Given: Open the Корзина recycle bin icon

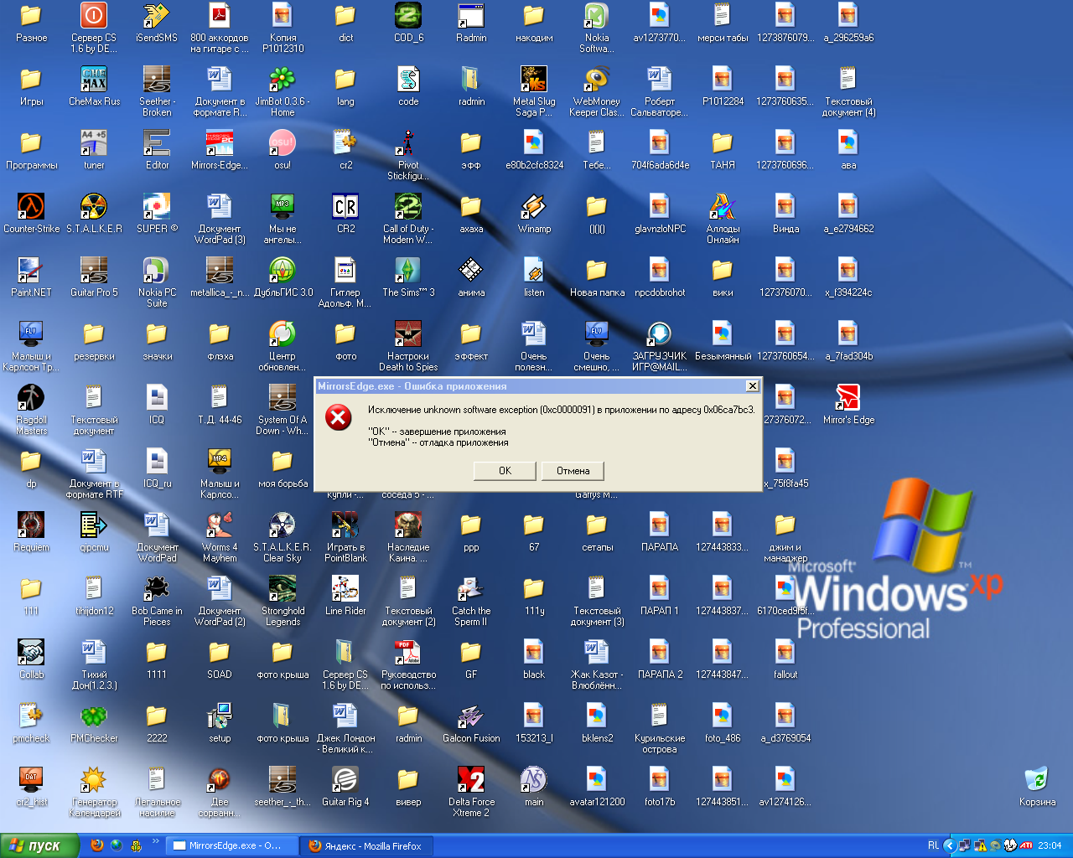Looking at the screenshot, I should 1037,788.
